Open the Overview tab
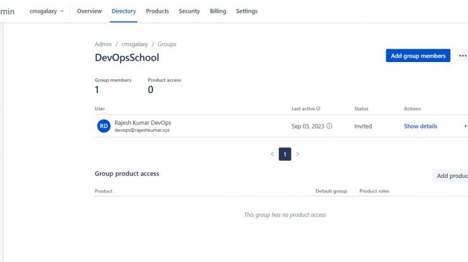 click(89, 11)
